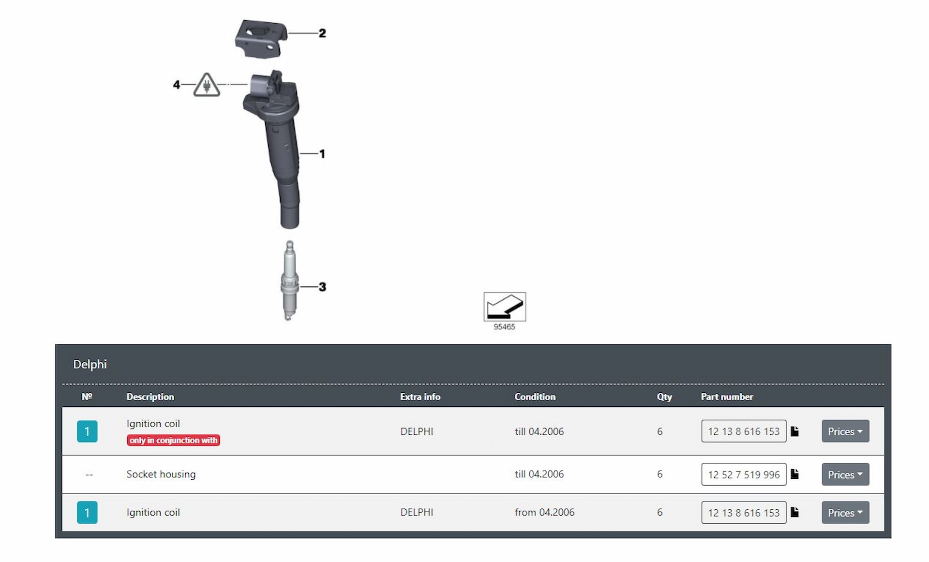The image size is (929, 562).
Task: Click the Delphi section heading
Action: pos(90,364)
